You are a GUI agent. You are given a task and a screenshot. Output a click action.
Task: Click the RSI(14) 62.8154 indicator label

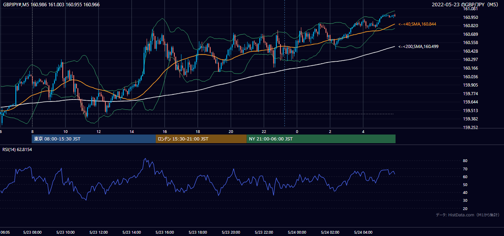pos(17,149)
